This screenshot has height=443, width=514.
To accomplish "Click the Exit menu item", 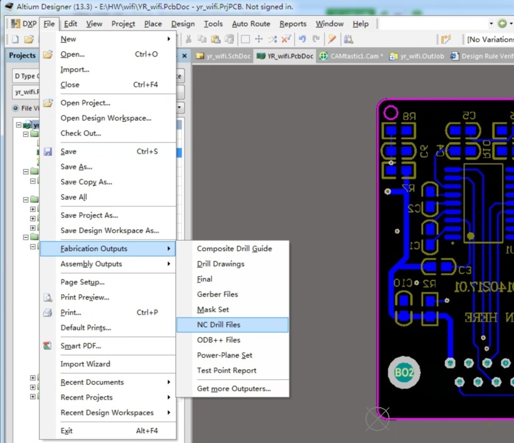I will click(x=107, y=430).
